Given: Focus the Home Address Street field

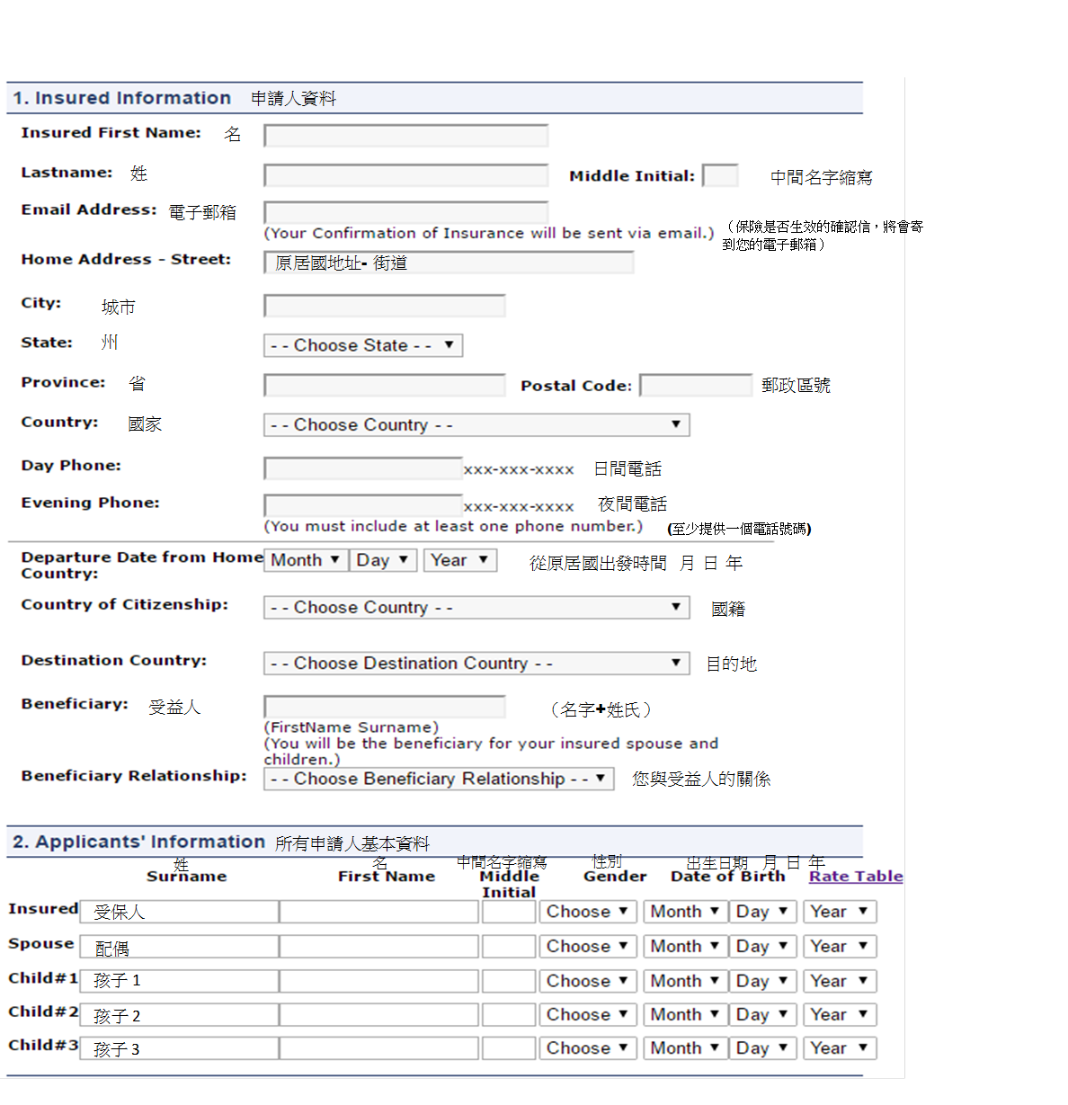Looking at the screenshot, I should point(449,263).
